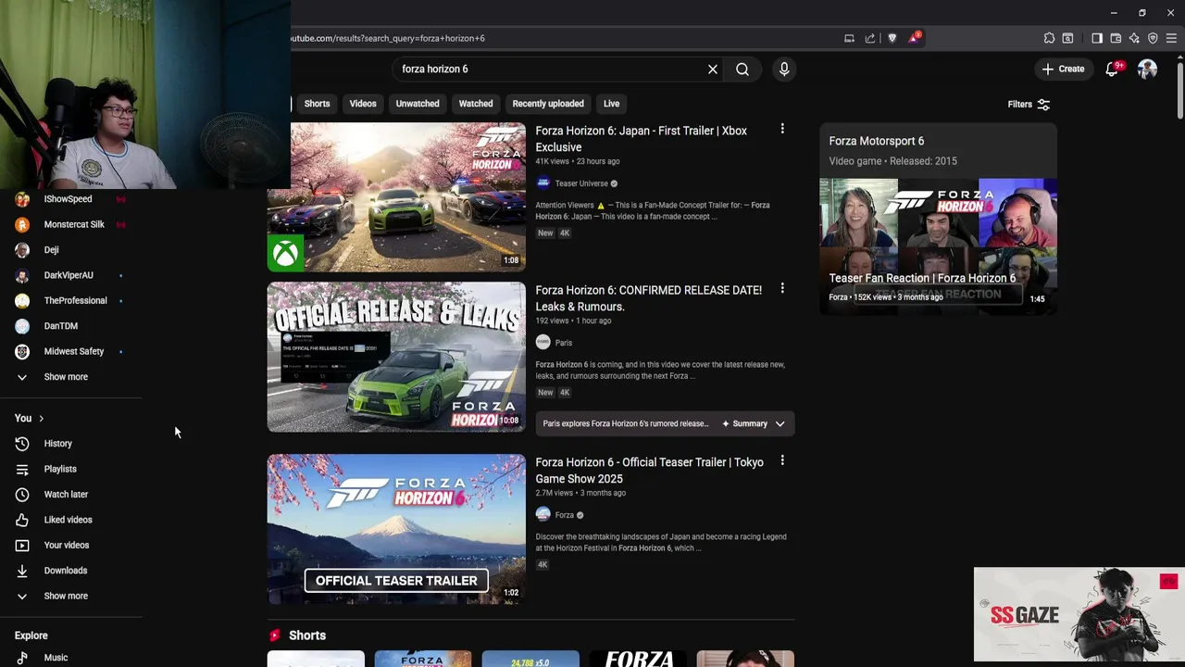Select the Shorts filter chip
This screenshot has height=667, width=1185.
click(x=317, y=104)
